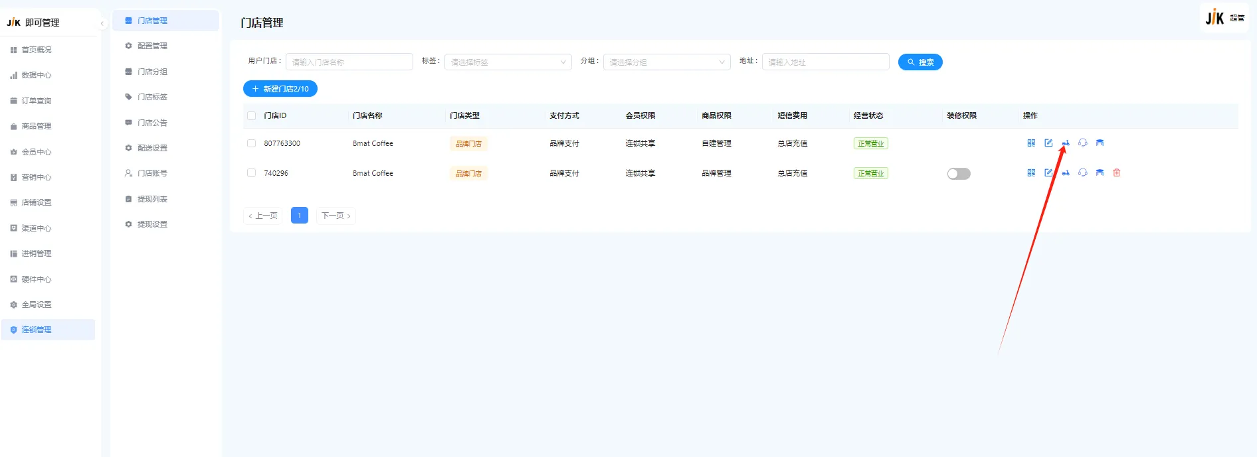Open delivery scooter settings for store 807763300
The image size is (1257, 457).
point(1066,143)
